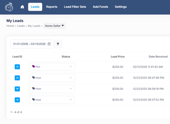Viewport: 170px width, 124px height.
Task: Select lead ID 19 badge
Action: (17, 89)
